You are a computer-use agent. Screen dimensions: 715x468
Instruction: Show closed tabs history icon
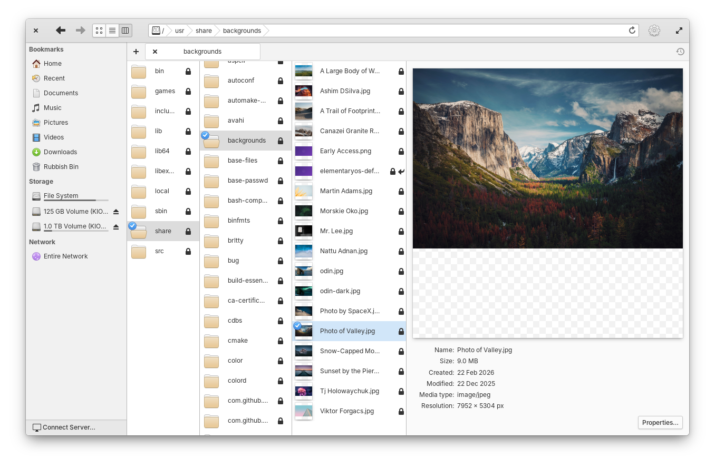[x=680, y=52]
